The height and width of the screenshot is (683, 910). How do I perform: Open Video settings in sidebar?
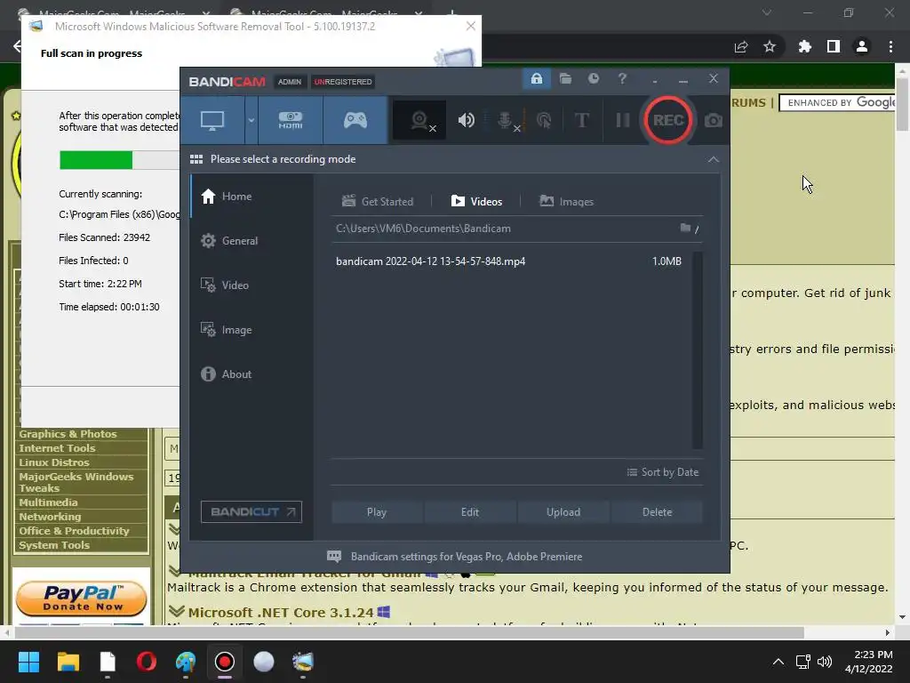coord(251,285)
